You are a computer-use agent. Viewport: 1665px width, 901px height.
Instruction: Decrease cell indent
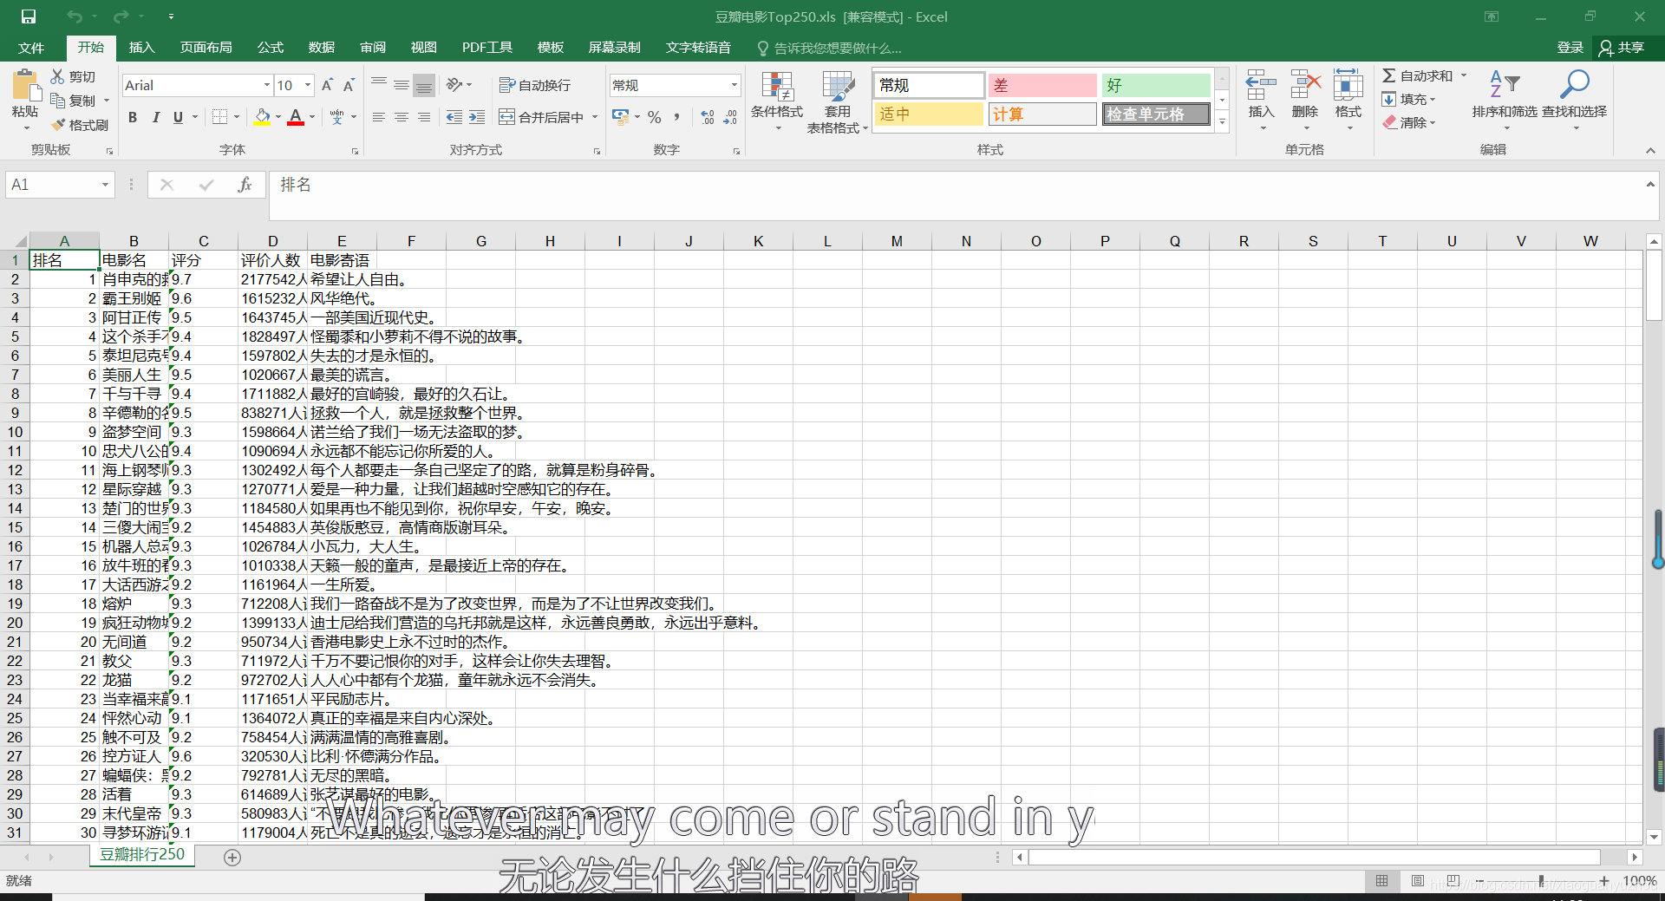click(454, 117)
